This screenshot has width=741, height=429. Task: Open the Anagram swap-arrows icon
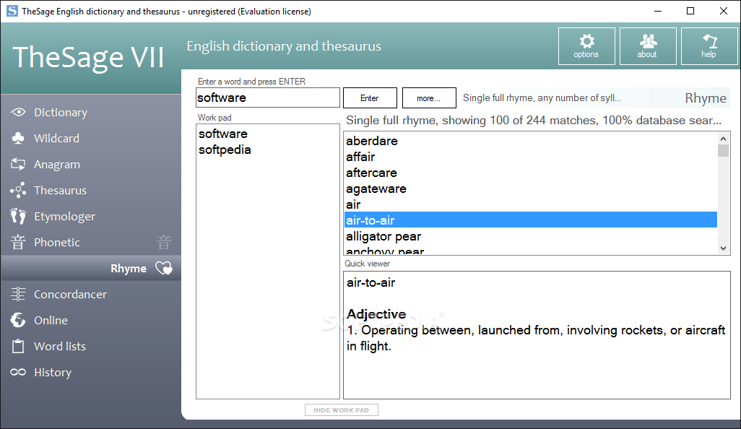point(18,165)
